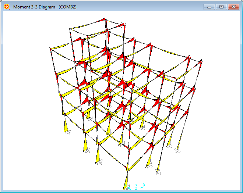Click the cyan Z axis label

click(x=136, y=186)
